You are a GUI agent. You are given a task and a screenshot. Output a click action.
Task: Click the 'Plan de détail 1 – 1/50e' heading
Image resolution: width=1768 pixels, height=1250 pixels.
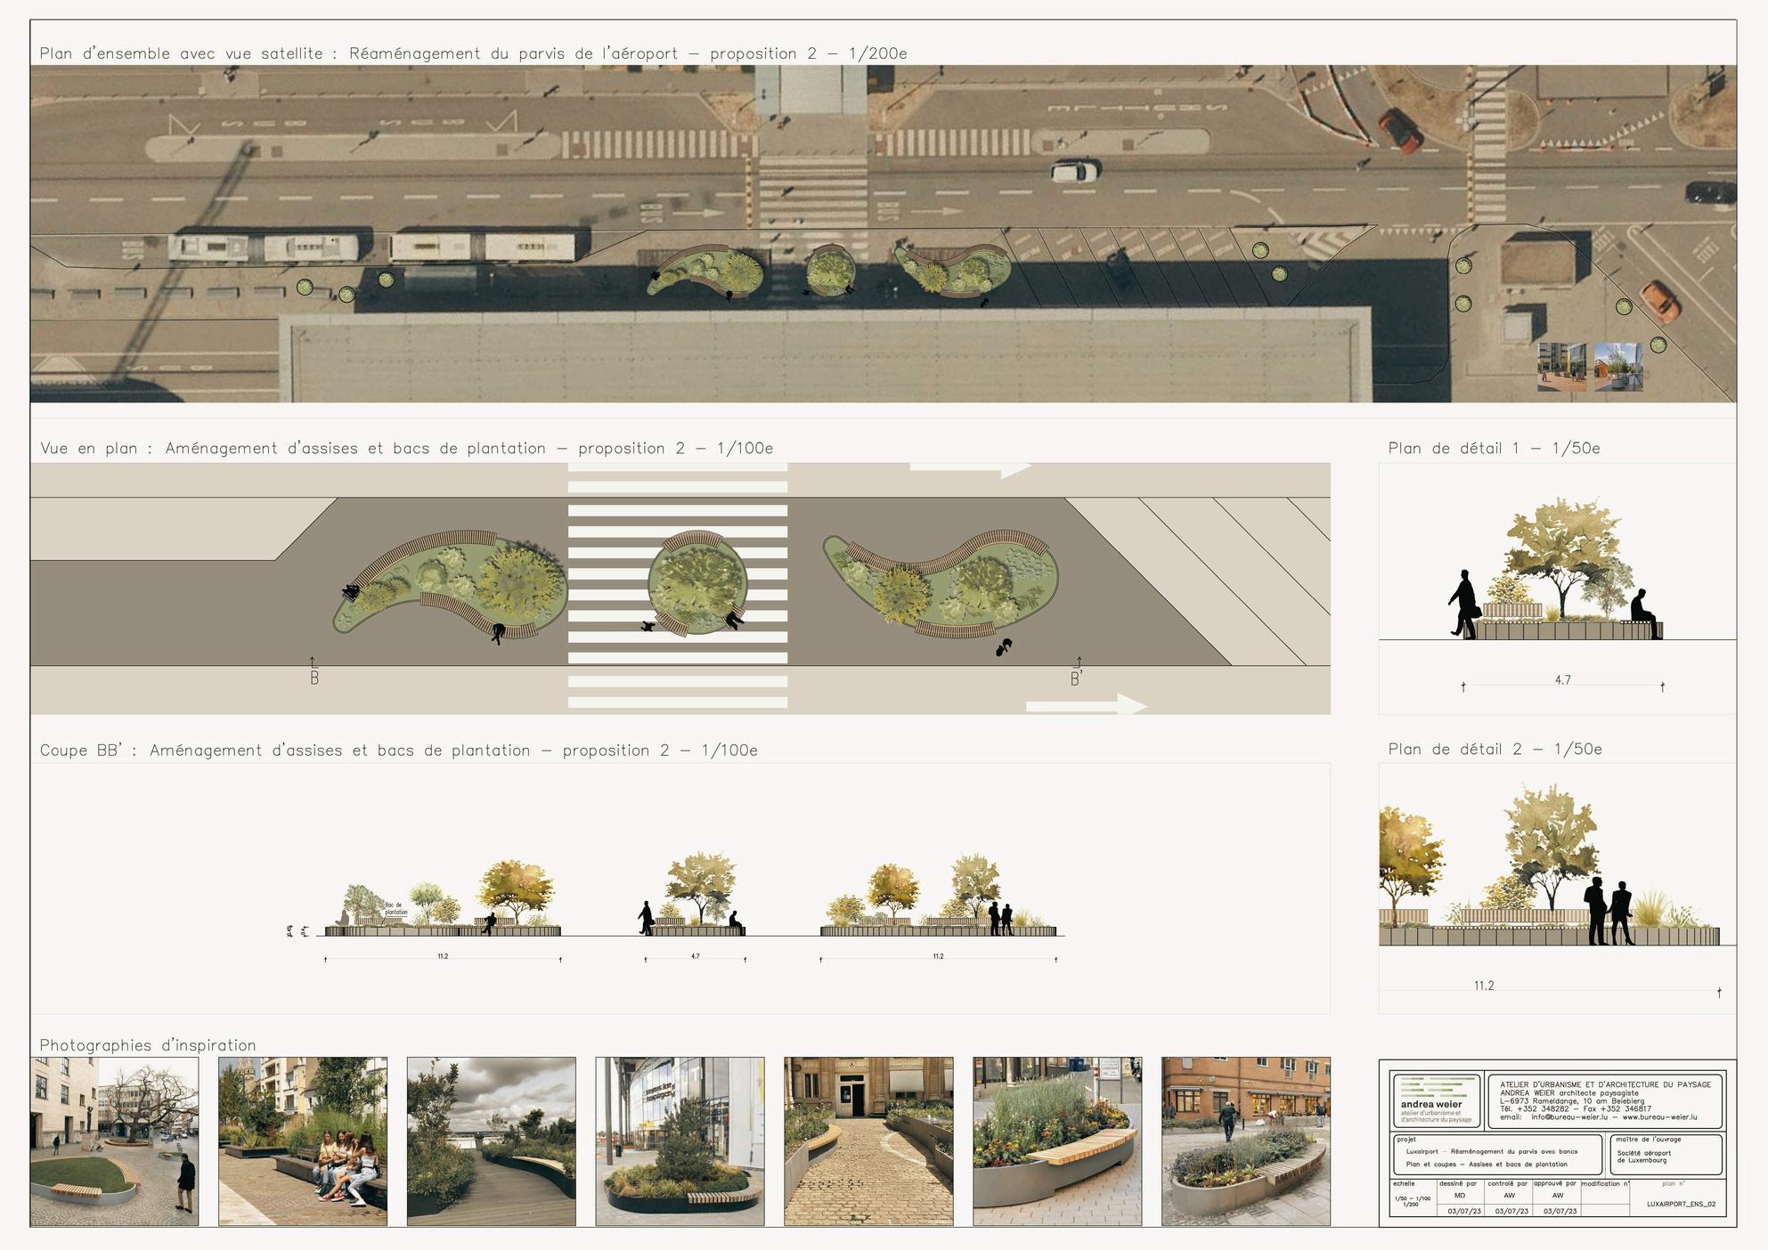[1494, 448]
